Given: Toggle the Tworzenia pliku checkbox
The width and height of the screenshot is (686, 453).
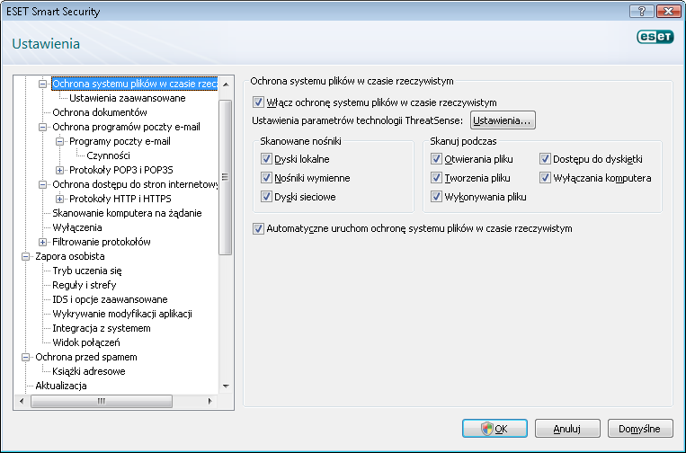Looking at the screenshot, I should point(436,178).
